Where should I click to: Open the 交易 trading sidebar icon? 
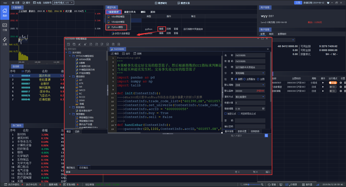pyautogui.click(x=5, y=41)
